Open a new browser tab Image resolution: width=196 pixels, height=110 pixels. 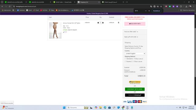click(x=127, y=2)
